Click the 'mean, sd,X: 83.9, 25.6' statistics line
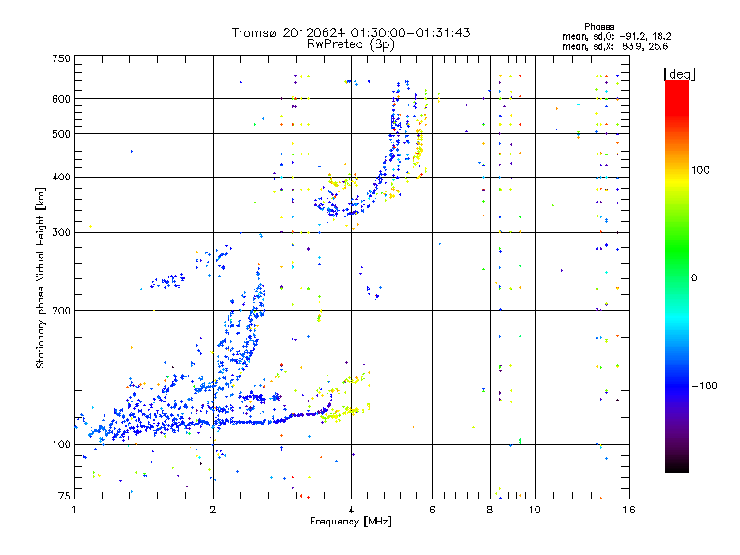 pyautogui.click(x=615, y=46)
